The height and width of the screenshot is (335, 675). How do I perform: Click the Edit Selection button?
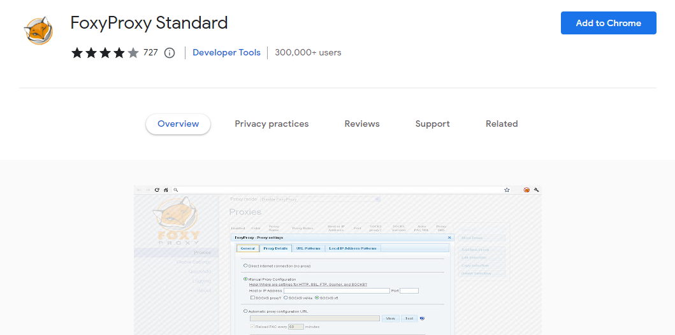tap(482, 257)
